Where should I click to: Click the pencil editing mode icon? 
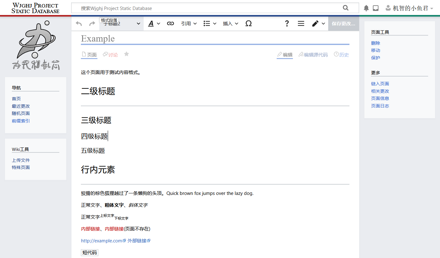tap(315, 23)
